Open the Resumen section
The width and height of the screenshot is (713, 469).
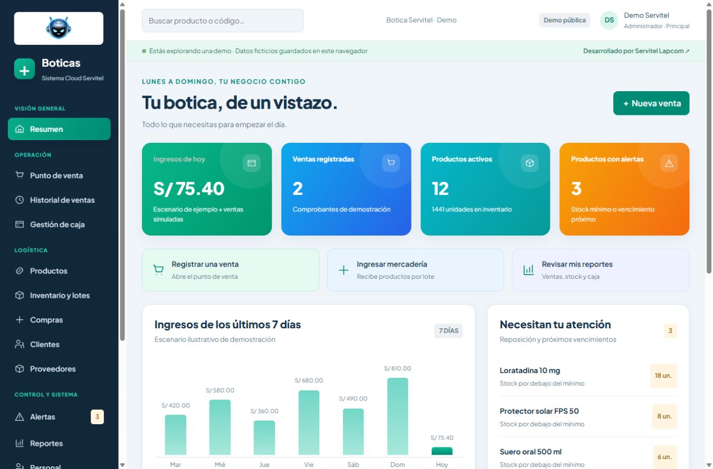(59, 129)
